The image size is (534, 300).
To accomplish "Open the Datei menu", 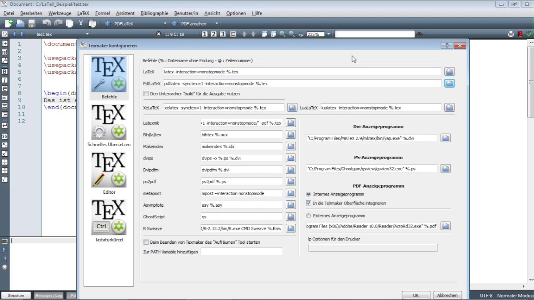I will 9,13.
